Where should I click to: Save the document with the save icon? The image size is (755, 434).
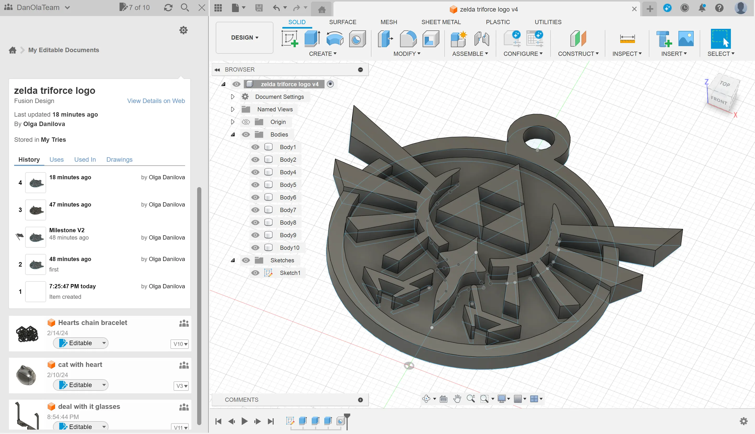[x=259, y=8]
